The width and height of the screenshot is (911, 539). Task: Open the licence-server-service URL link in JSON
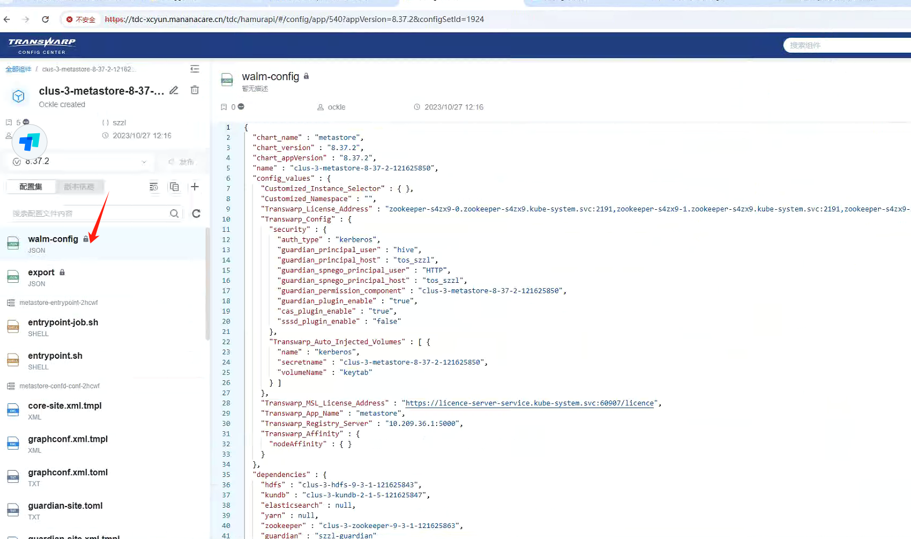529,403
